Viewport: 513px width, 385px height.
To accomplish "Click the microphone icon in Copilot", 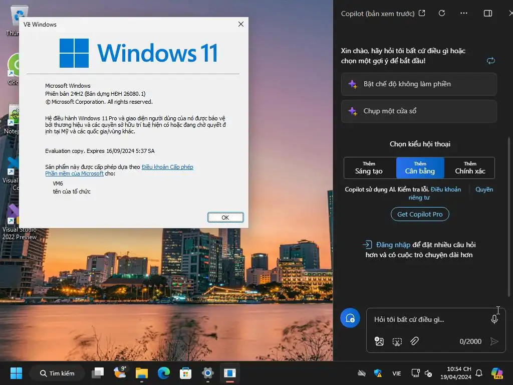I will click(x=494, y=319).
